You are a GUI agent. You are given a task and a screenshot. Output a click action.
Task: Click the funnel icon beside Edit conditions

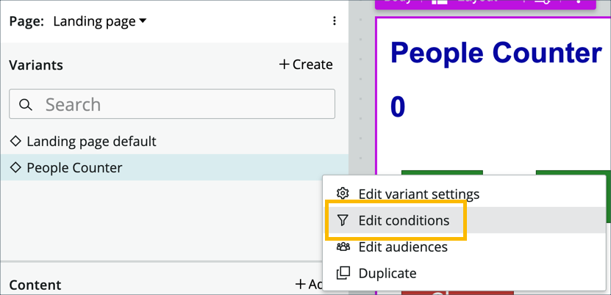coord(343,220)
